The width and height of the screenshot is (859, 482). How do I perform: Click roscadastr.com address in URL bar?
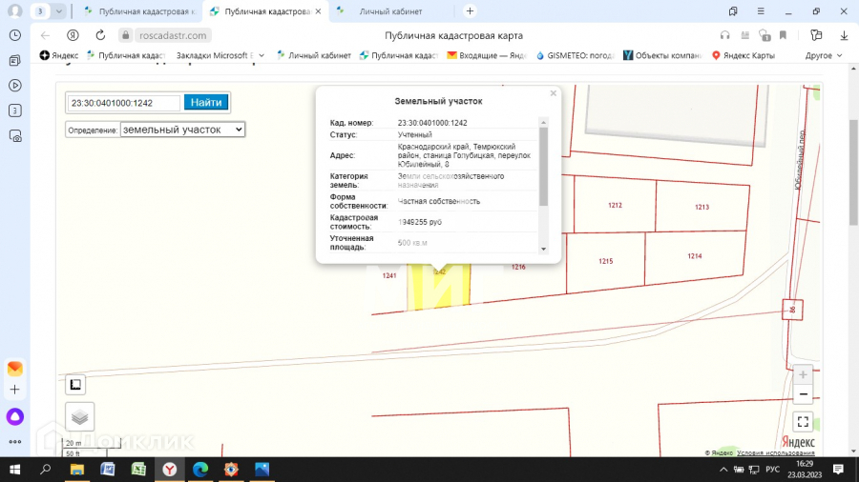173,35
